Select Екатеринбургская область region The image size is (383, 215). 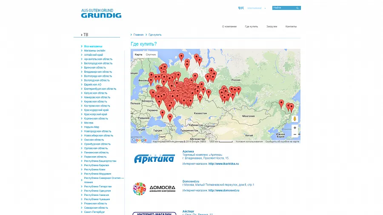(100, 89)
